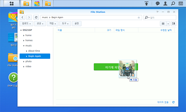Open the DSM main menu grid icon

[11, 3]
